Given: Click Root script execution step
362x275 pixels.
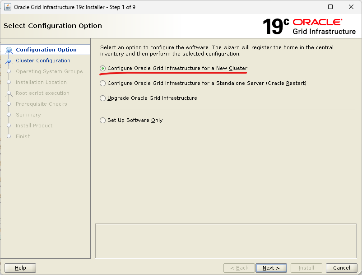Looking at the screenshot, I should [x=42, y=93].
